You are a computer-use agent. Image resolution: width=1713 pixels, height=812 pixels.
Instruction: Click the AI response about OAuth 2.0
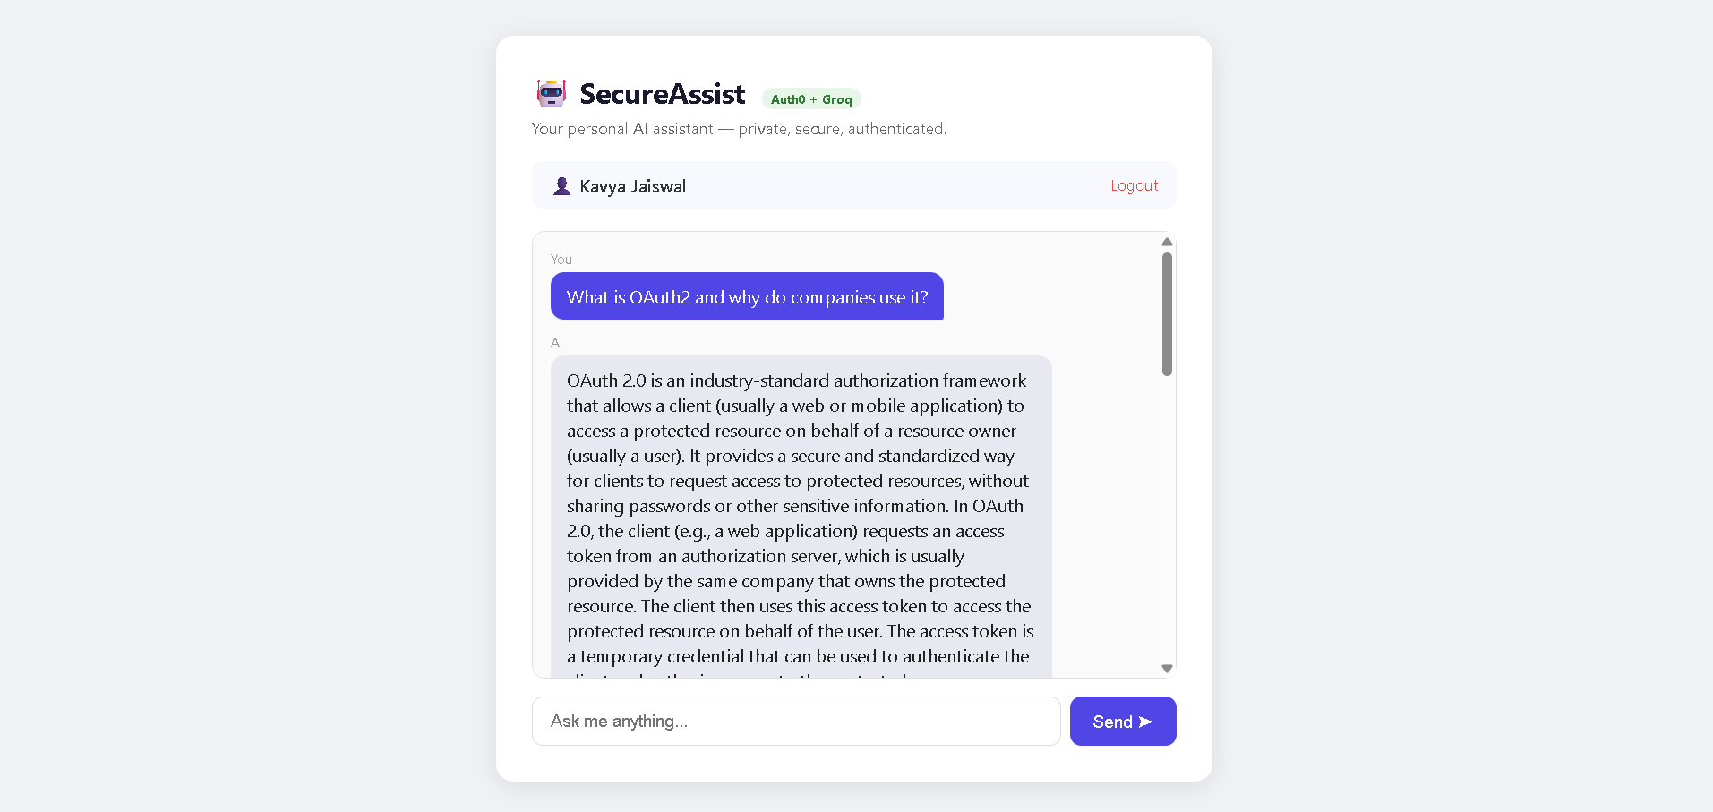[801, 517]
